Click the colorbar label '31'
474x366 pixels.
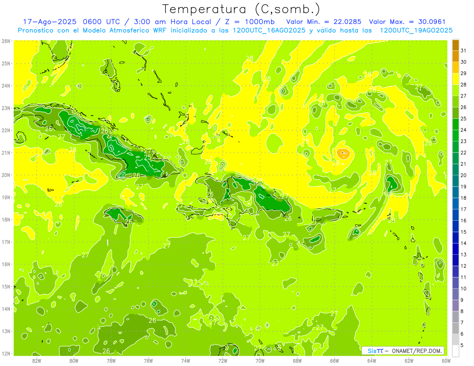coord(464,51)
